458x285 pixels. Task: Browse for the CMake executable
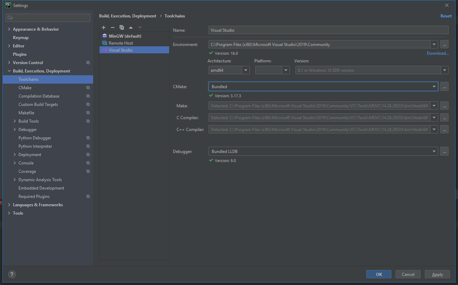click(444, 86)
